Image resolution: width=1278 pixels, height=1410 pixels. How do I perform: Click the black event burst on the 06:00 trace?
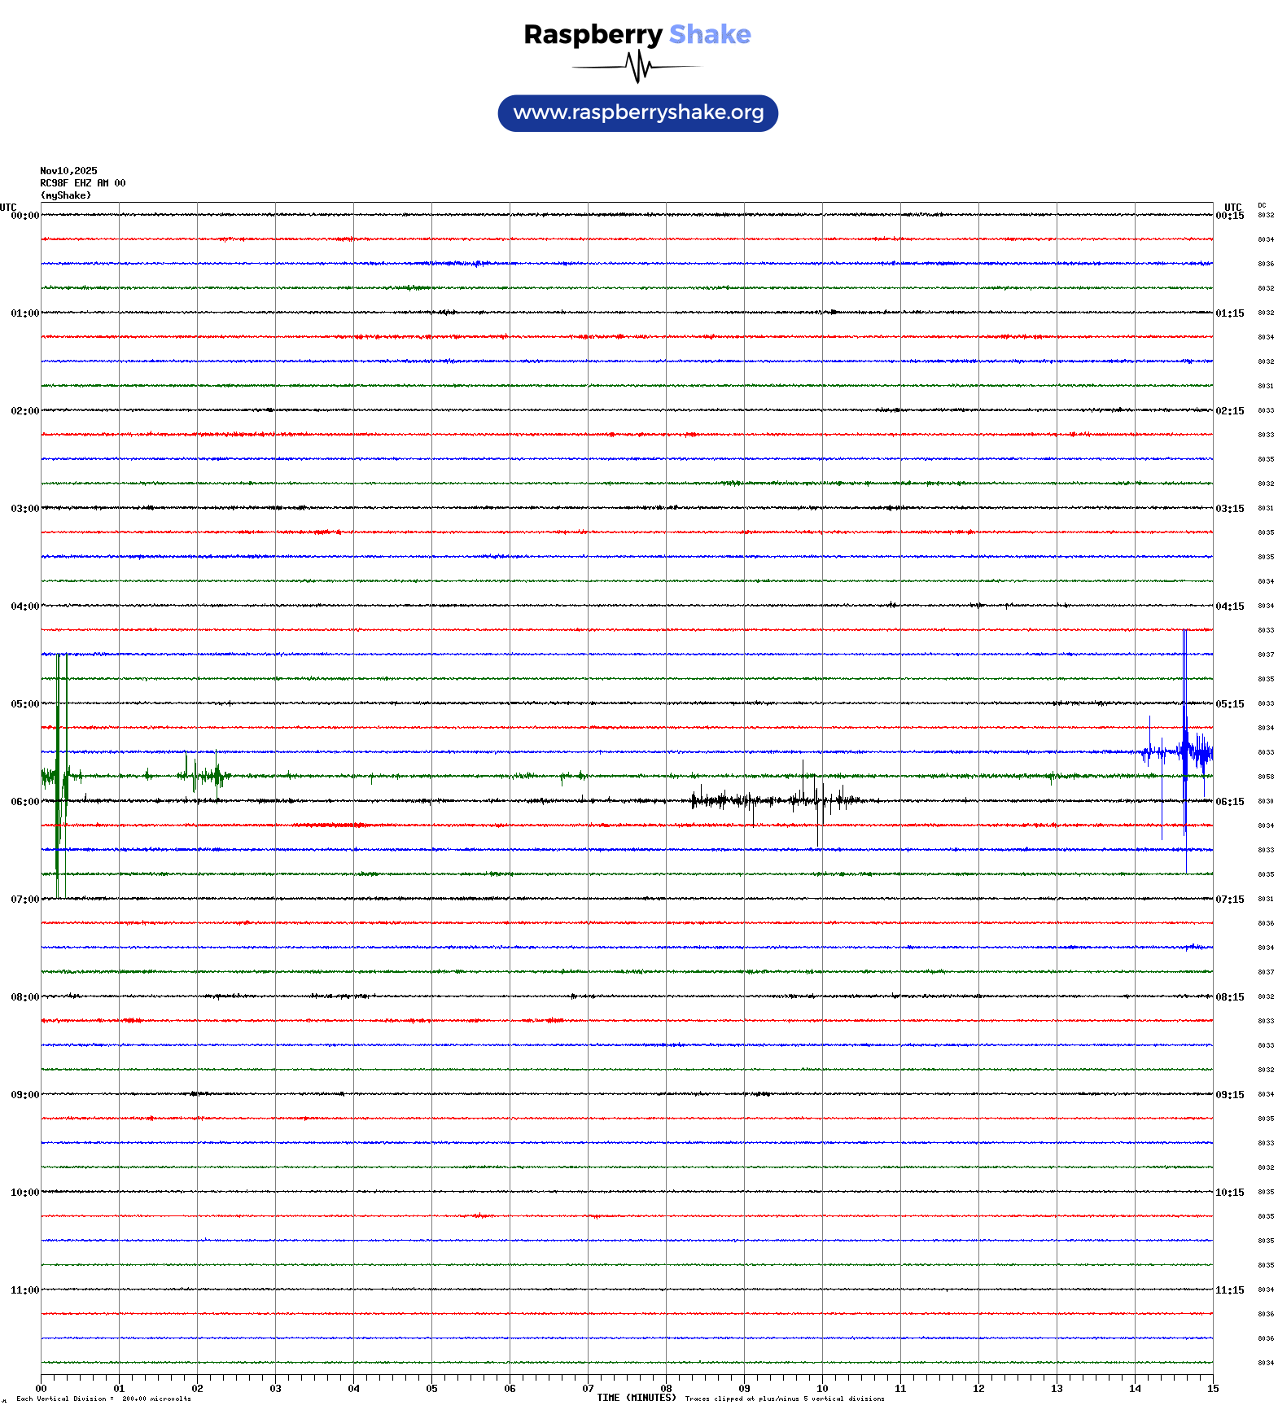[773, 800]
